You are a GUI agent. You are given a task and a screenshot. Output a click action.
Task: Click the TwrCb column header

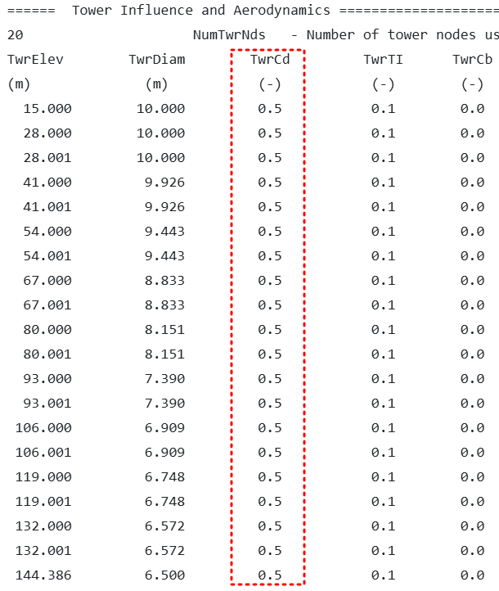[472, 60]
